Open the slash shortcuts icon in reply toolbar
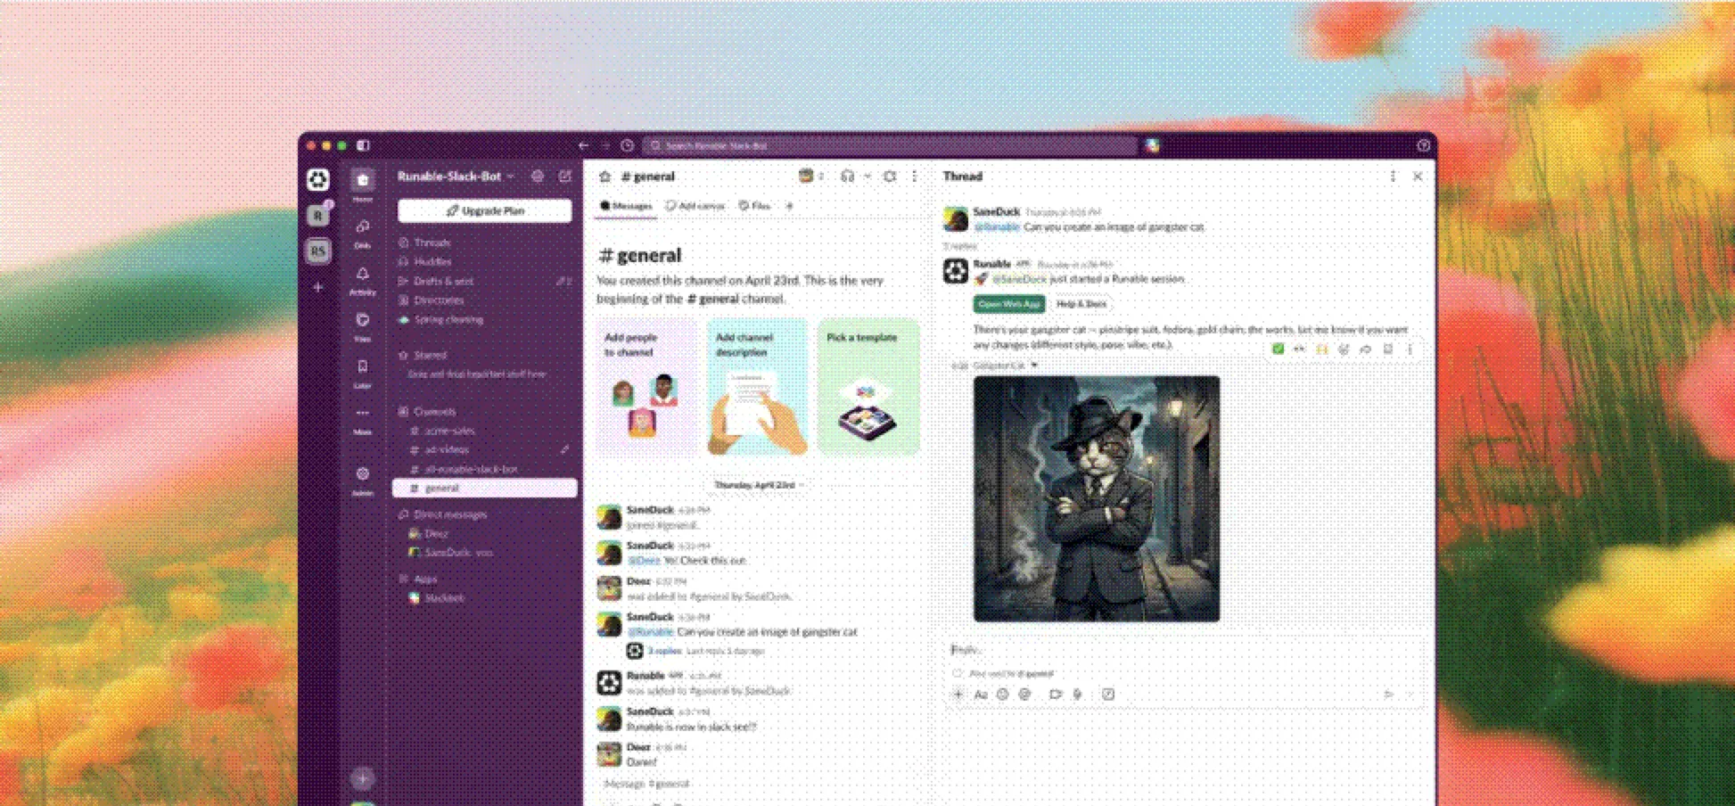The image size is (1735, 806). (1108, 694)
